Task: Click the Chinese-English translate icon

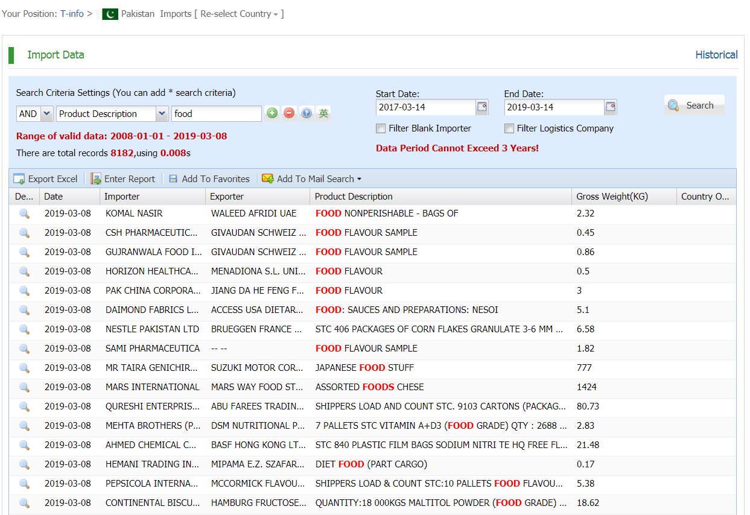Action: 324,113
